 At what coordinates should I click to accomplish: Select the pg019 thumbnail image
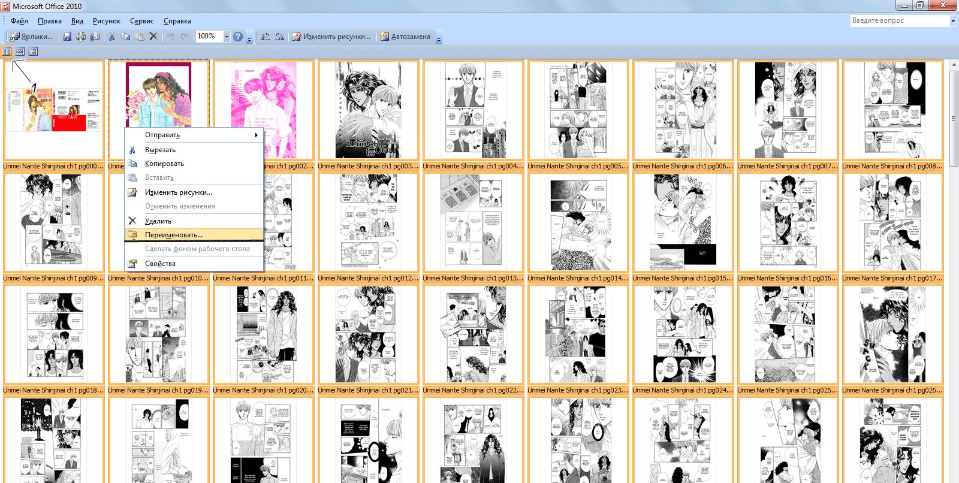coord(158,334)
